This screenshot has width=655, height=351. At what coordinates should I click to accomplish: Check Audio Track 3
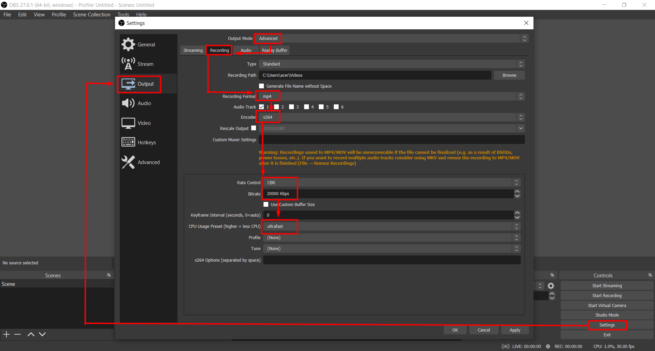[x=291, y=107]
